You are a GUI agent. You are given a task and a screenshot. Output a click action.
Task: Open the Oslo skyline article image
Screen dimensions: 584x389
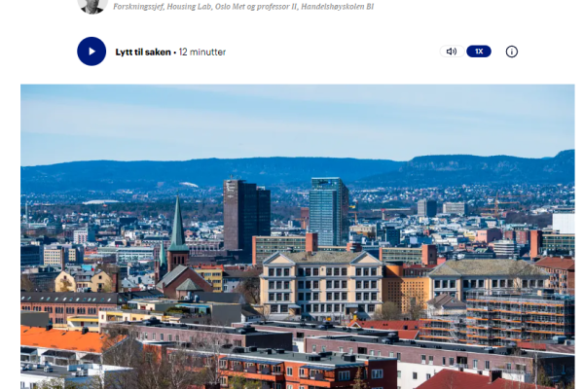[x=298, y=236]
